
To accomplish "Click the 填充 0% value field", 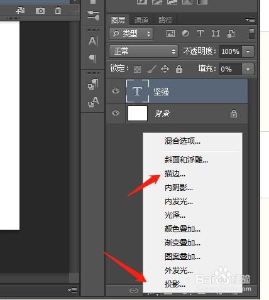I will [x=231, y=69].
